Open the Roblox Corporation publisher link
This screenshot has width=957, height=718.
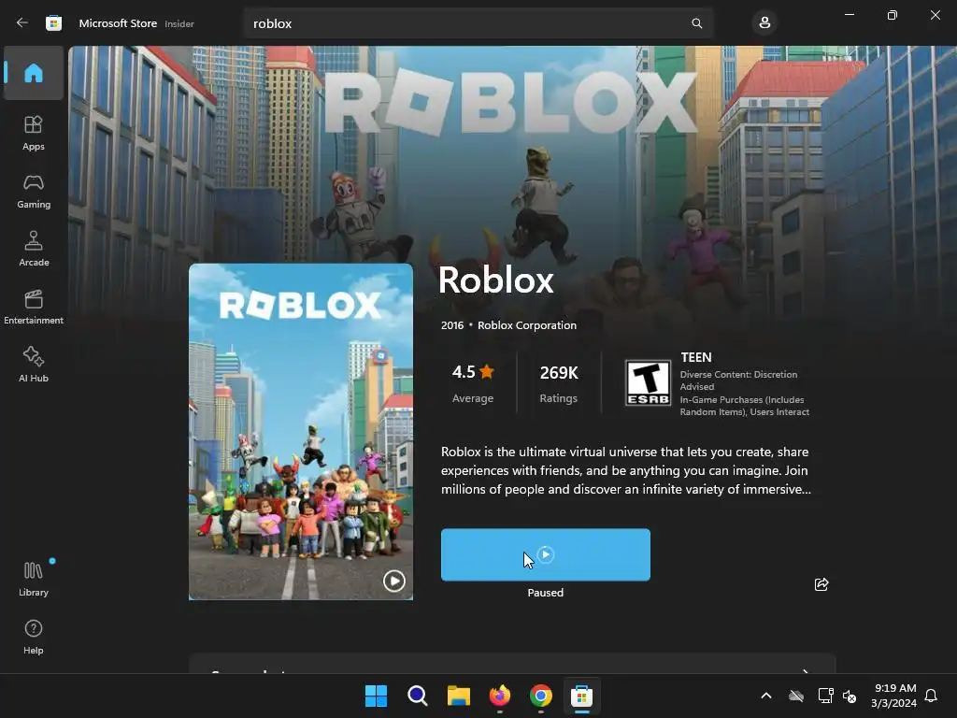527,325
